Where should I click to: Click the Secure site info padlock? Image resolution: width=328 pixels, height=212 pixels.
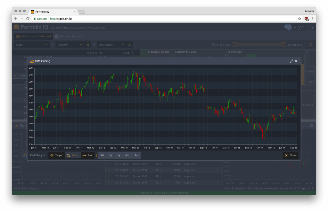coord(35,19)
